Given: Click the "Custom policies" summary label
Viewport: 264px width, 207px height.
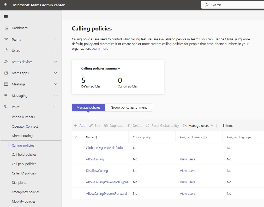Looking at the screenshot, I should [128, 86].
